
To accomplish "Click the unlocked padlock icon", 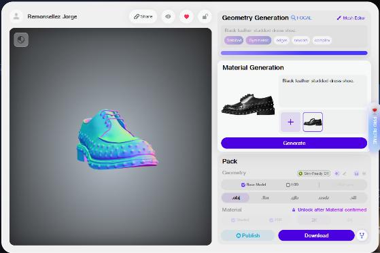I will click(x=205, y=17).
